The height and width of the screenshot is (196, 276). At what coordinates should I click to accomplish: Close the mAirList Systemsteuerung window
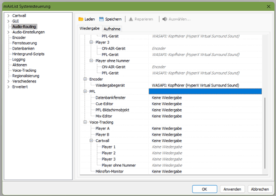click(269, 6)
